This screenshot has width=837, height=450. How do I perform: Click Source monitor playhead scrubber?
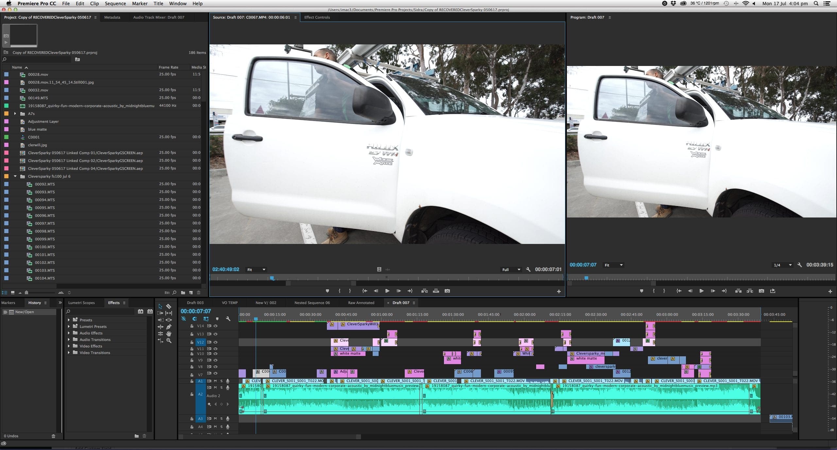tap(272, 278)
